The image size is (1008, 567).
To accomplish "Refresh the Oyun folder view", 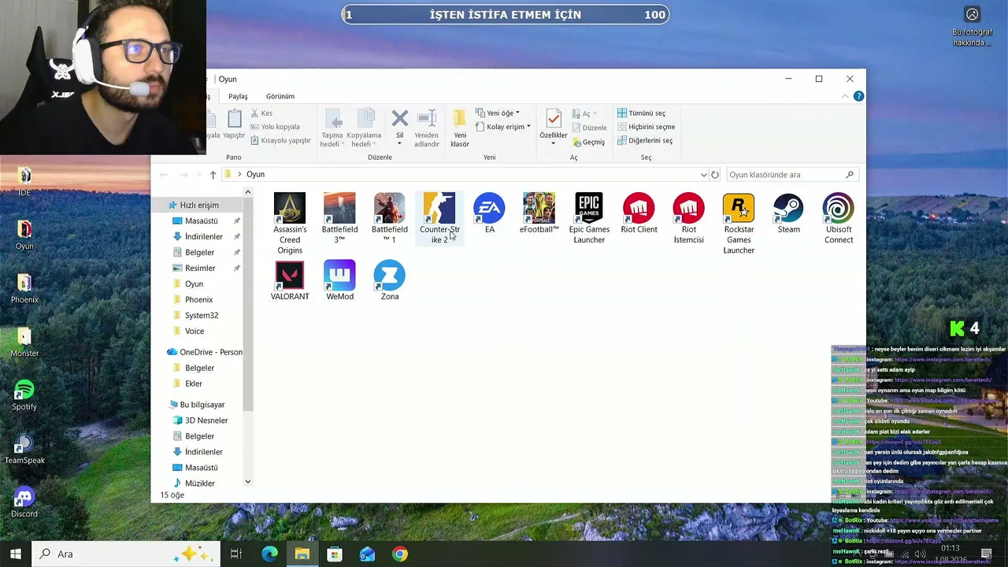I will pyautogui.click(x=715, y=175).
